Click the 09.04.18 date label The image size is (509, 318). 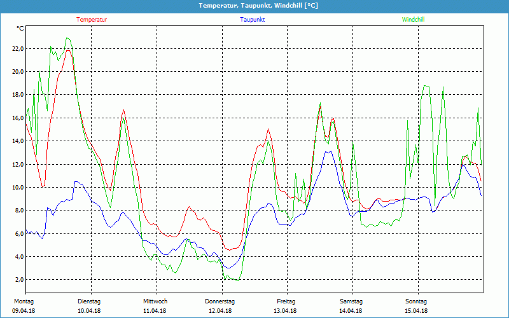[x=24, y=311]
